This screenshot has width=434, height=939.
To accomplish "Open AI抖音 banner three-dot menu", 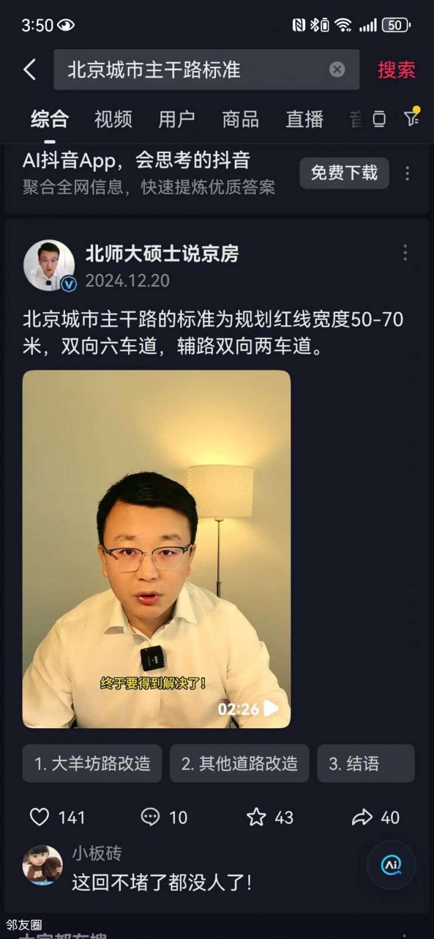I will pos(408,173).
